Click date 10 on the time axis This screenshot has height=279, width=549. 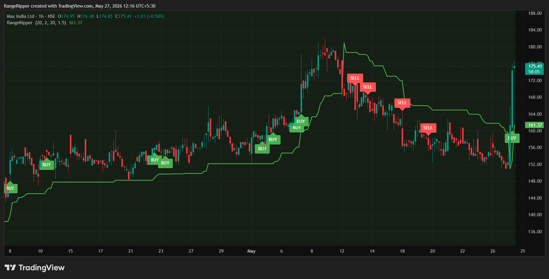click(40, 252)
